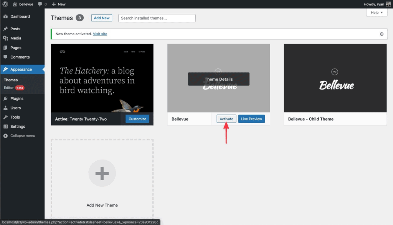Focus the Search installed themes field

coord(157,18)
